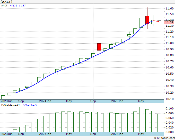Click the 2023Jun label on price chart axis

click(x=7, y=101)
